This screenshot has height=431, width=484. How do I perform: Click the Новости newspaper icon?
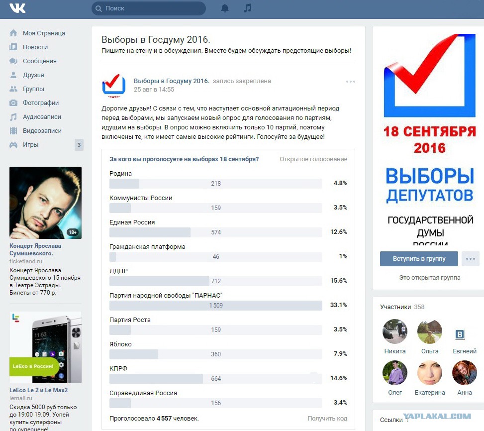[x=13, y=47]
